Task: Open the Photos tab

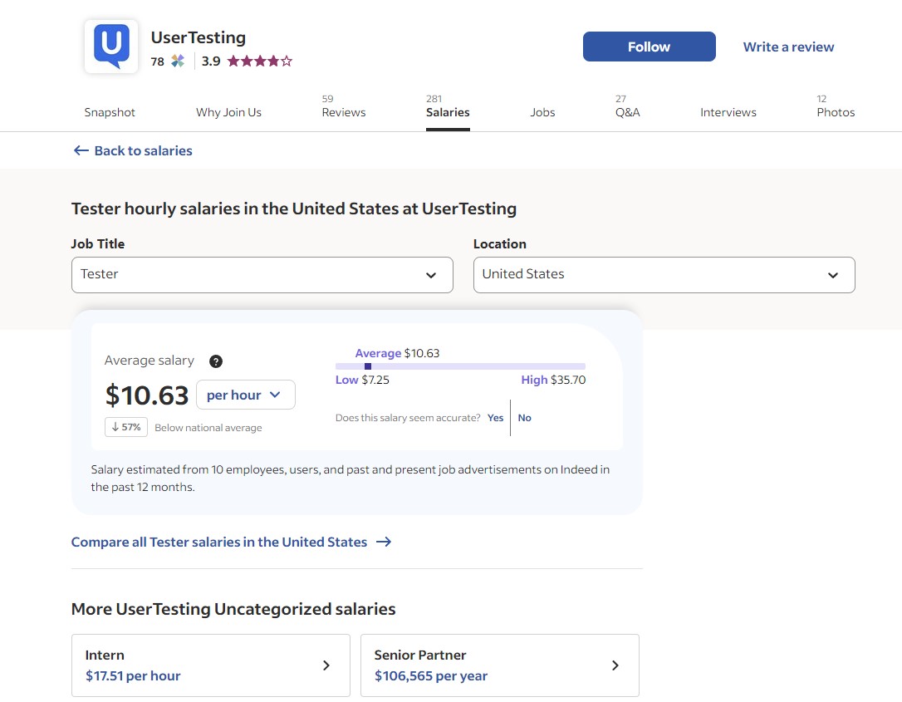Action: click(x=836, y=107)
